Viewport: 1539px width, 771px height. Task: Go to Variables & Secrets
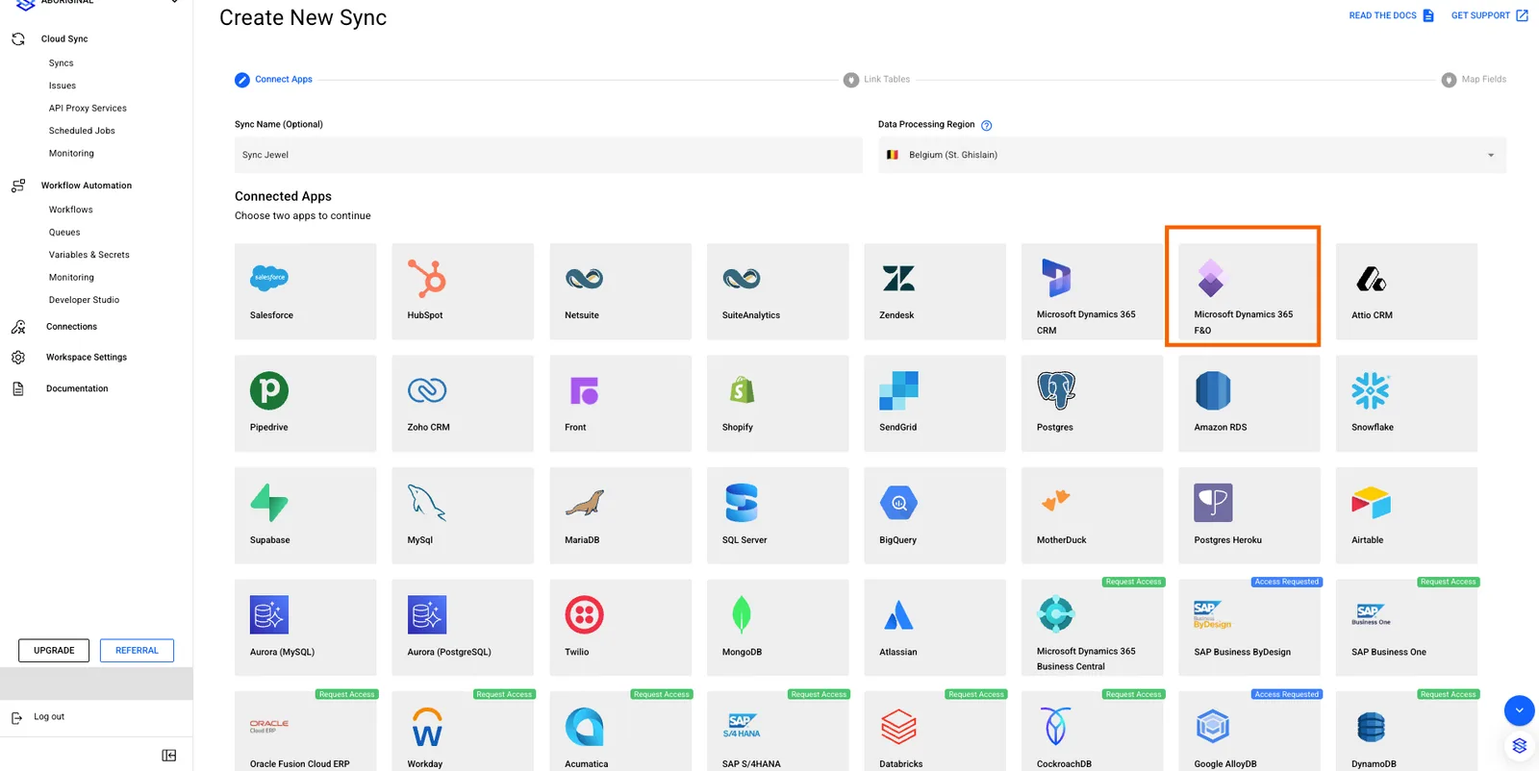89,255
